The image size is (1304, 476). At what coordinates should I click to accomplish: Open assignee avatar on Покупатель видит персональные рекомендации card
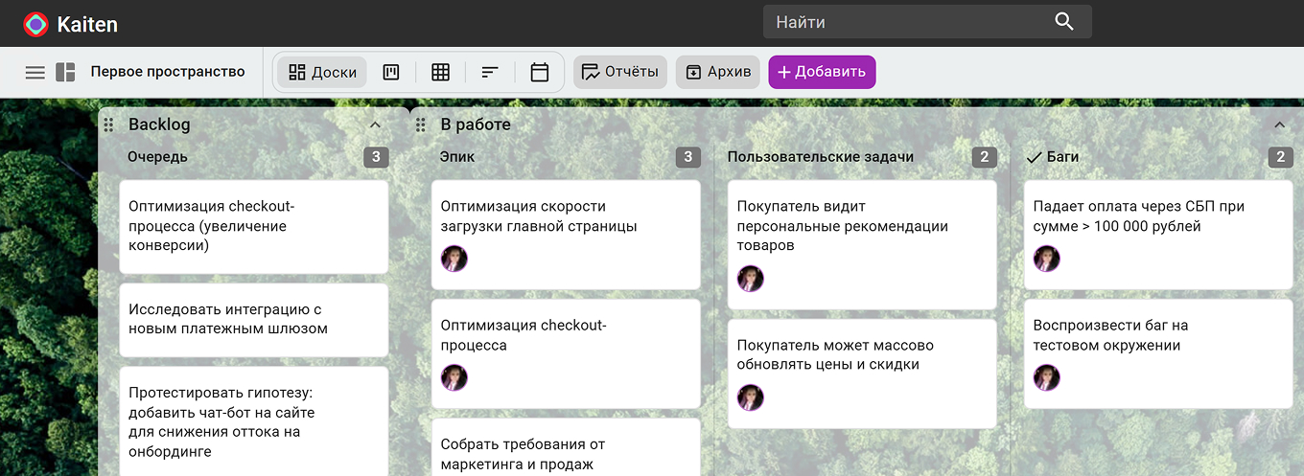751,279
